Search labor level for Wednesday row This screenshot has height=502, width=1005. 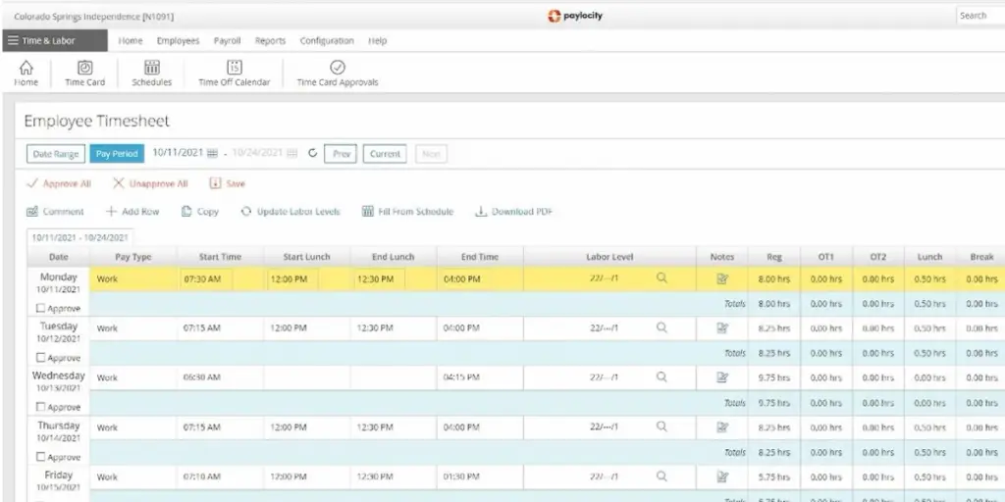coord(662,377)
